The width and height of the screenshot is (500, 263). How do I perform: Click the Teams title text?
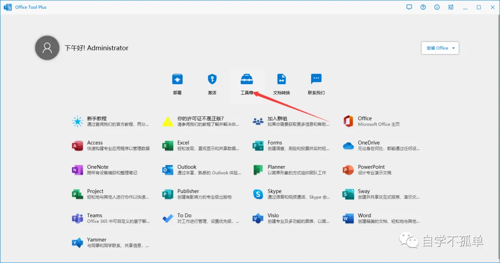pos(95,215)
